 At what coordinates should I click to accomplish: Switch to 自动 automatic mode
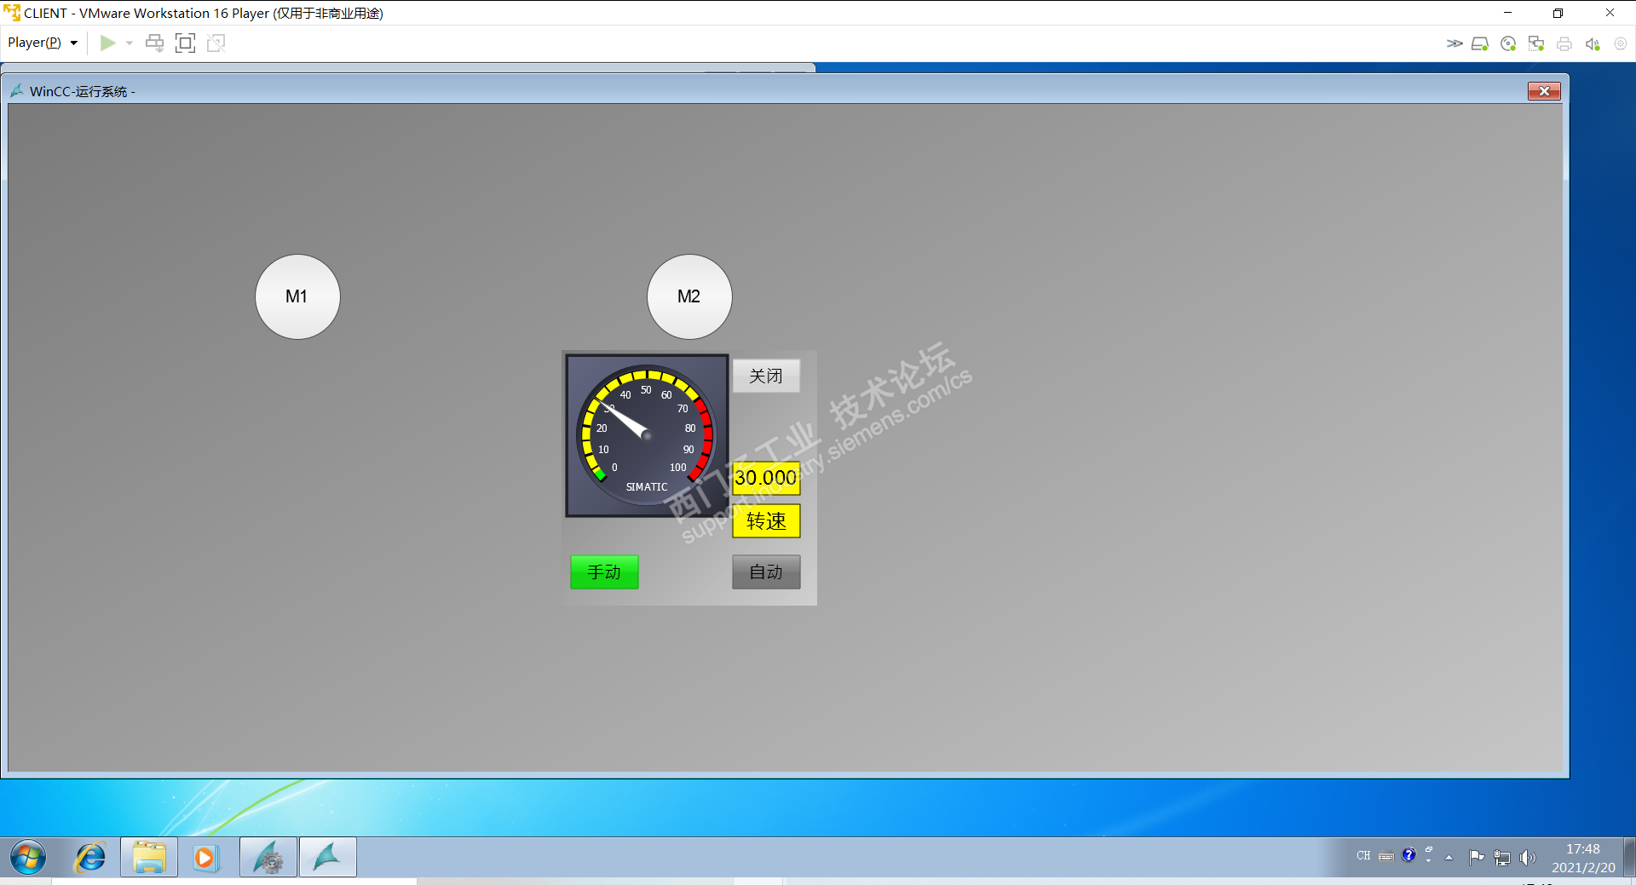(766, 572)
